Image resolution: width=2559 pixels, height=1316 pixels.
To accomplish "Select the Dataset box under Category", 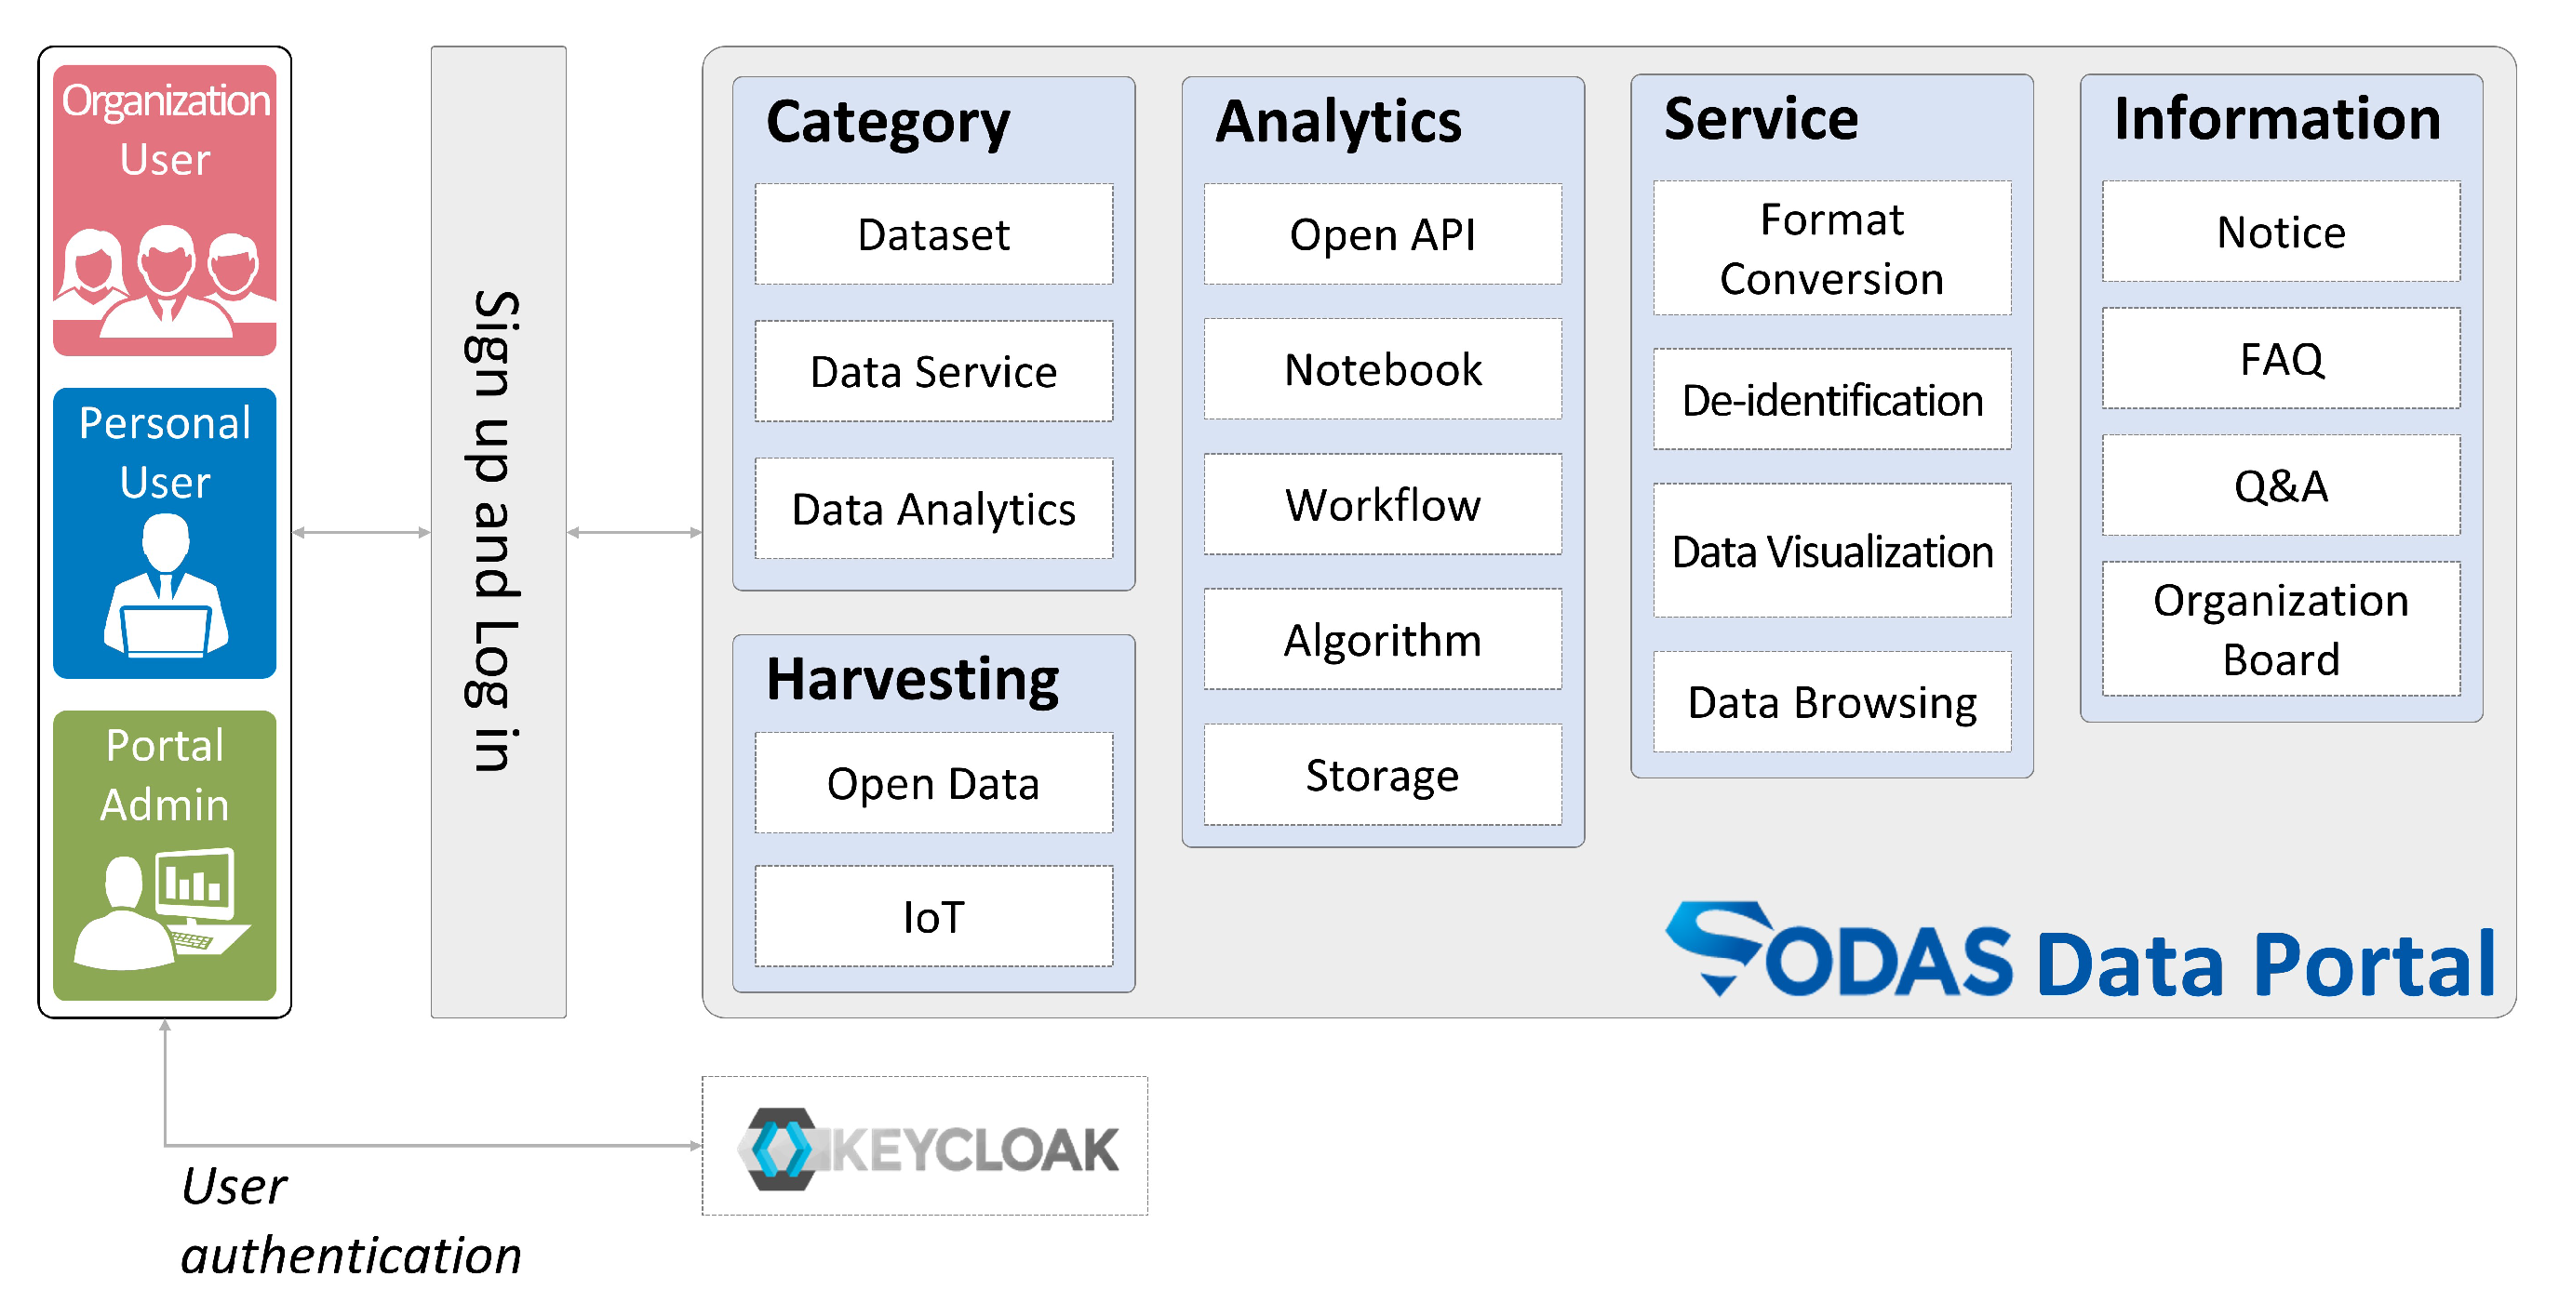I will click(932, 234).
